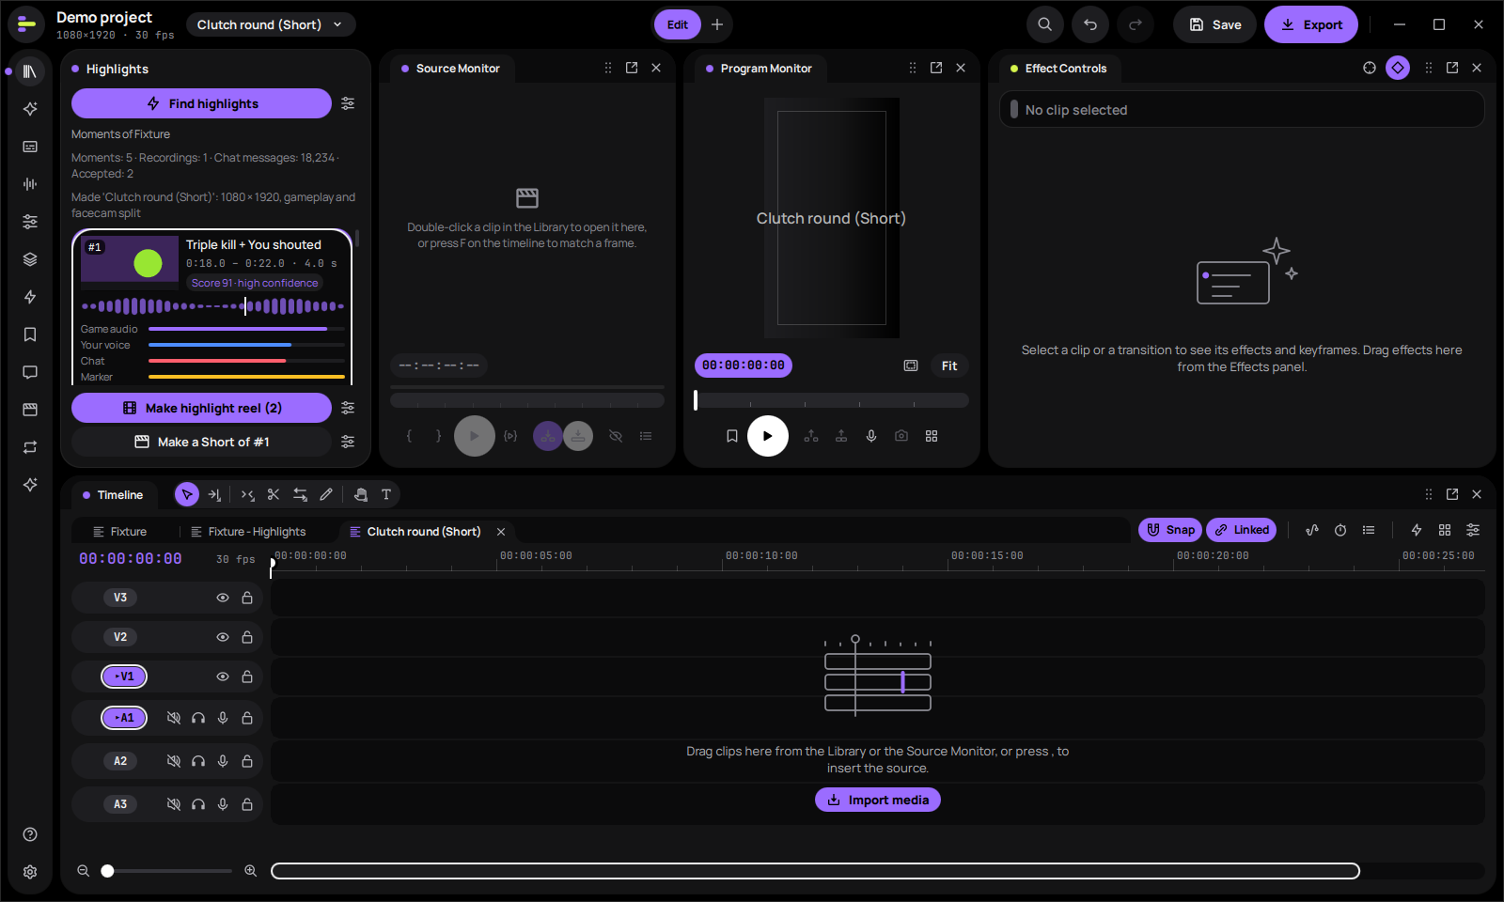The height and width of the screenshot is (902, 1504).
Task: Mute audio track A1
Action: [174, 718]
